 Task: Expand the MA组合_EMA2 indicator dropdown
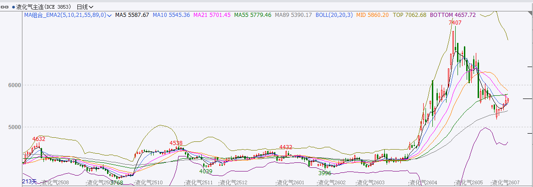click(x=109, y=15)
